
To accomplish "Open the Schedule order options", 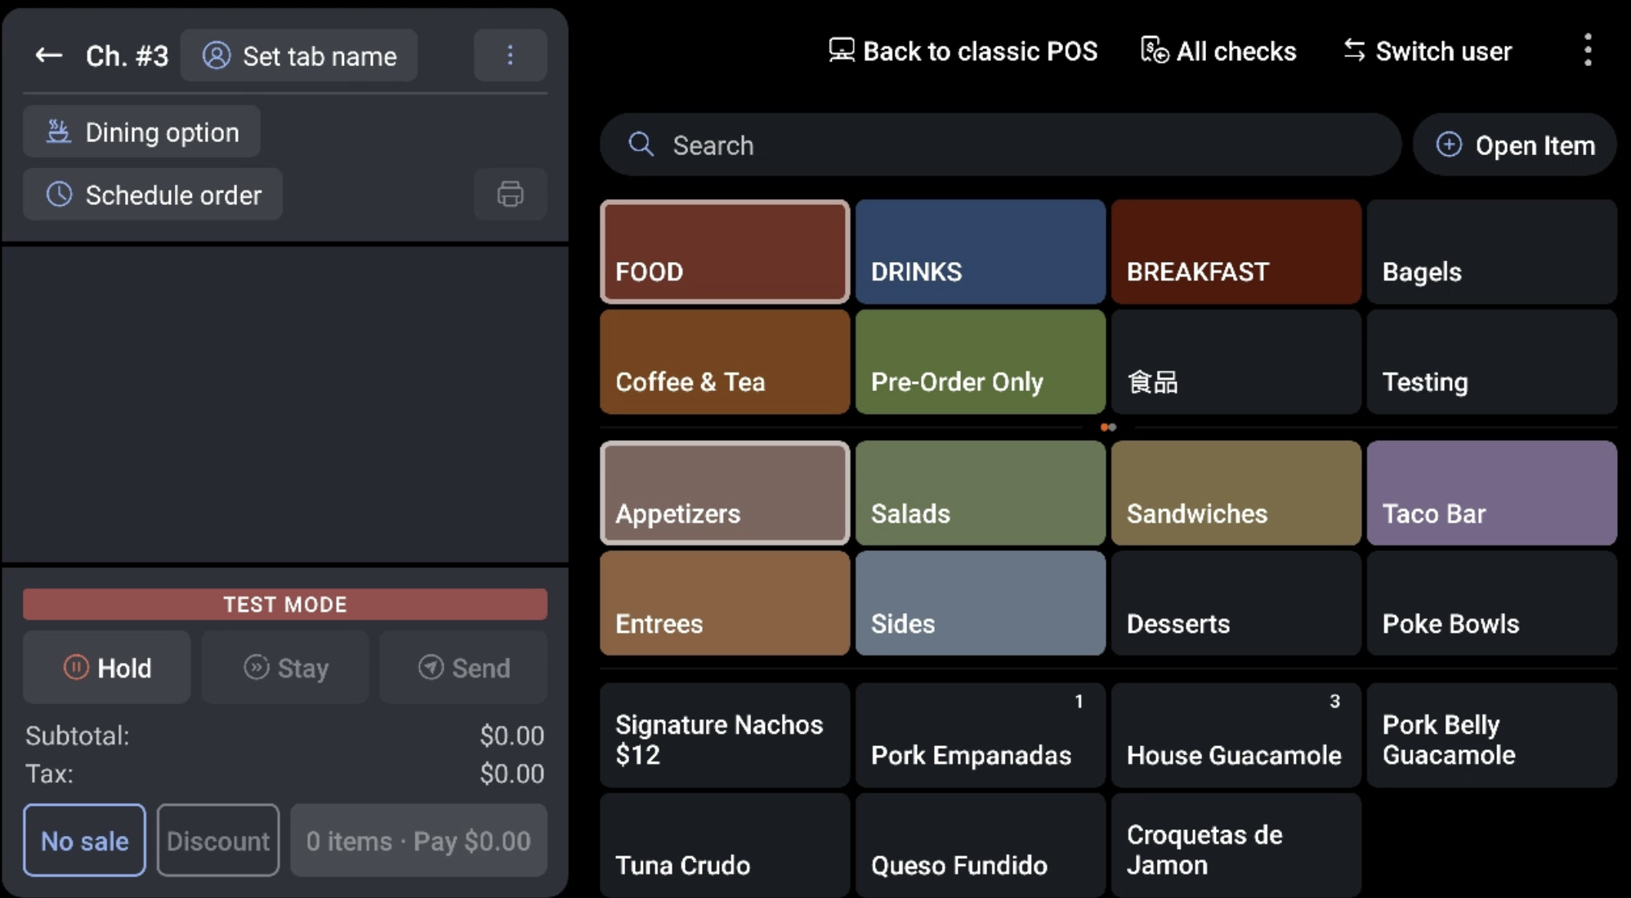I will pyautogui.click(x=152, y=194).
